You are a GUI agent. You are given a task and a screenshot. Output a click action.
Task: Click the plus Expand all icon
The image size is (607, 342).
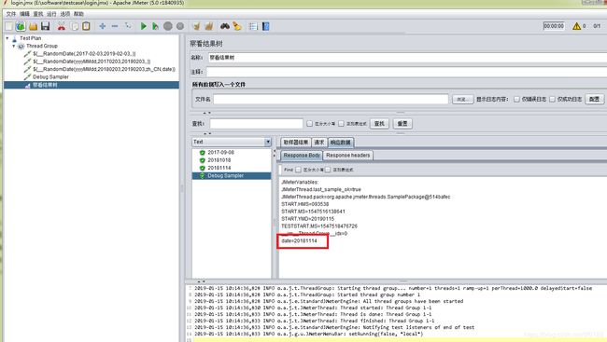point(102,26)
